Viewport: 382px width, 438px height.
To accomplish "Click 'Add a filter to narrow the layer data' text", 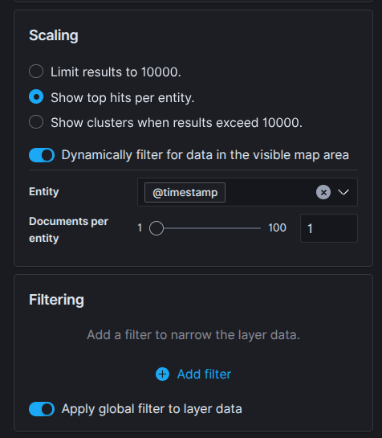I will click(193, 334).
